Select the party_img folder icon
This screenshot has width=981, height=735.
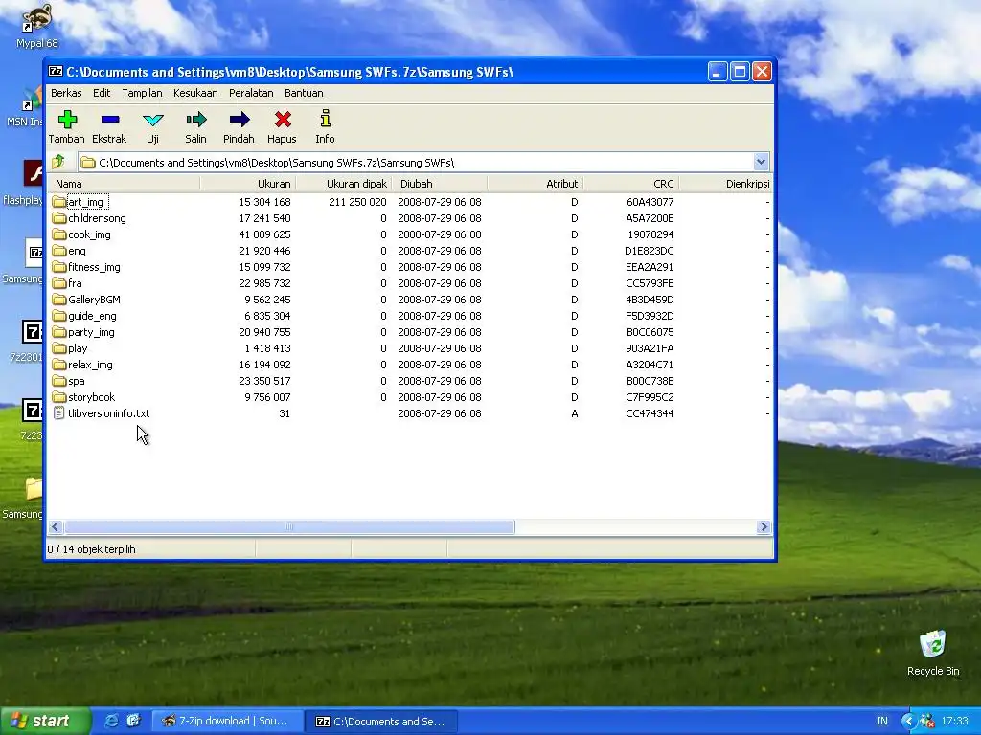tap(59, 332)
